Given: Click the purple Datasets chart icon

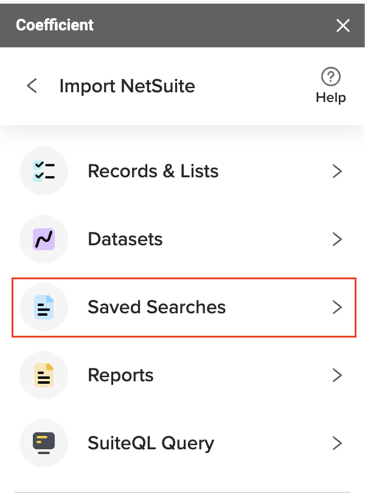Looking at the screenshot, I should click(x=44, y=239).
